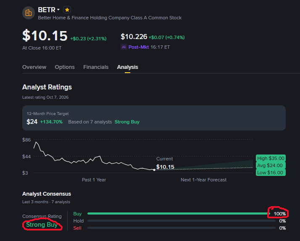Click the Post-Mkt label link
Viewport: 300px width, 241px height.
(139, 47)
